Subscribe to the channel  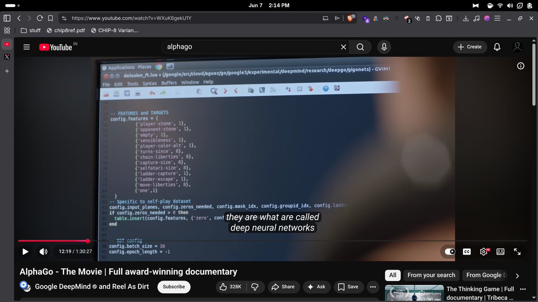174,287
